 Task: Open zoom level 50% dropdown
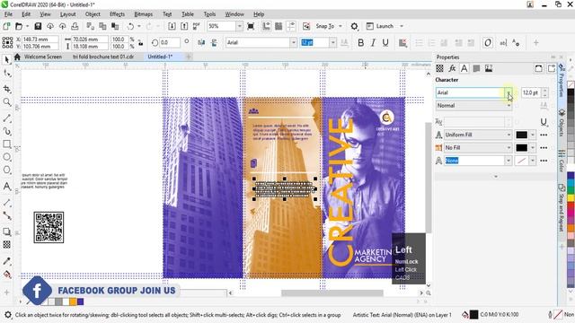[239, 26]
